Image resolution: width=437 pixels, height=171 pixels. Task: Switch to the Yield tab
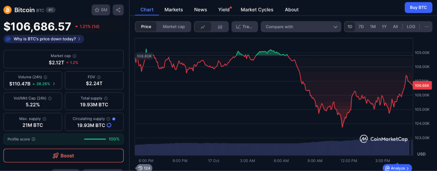coord(224,10)
